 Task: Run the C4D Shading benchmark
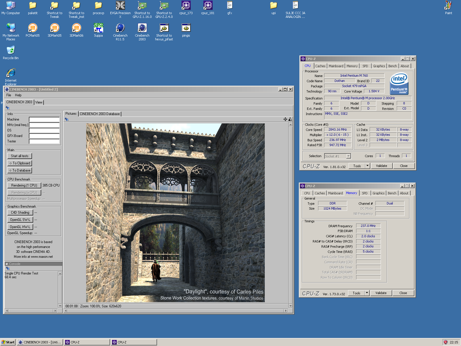(20, 213)
